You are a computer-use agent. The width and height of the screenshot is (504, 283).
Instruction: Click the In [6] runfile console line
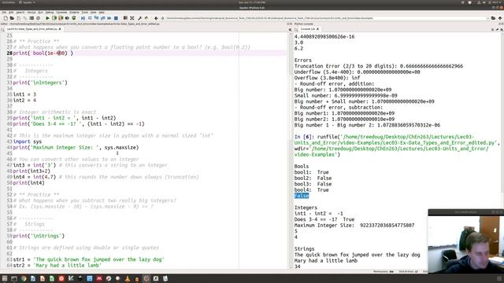point(397,145)
